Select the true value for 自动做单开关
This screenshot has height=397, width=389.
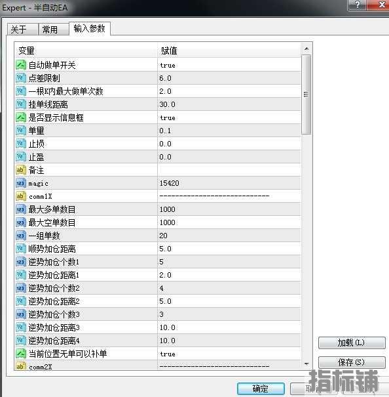[168, 66]
